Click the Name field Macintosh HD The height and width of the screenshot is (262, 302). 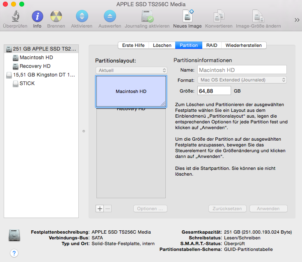click(242, 70)
